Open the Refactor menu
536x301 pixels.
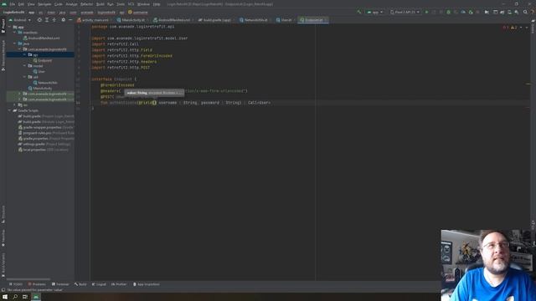[86, 4]
